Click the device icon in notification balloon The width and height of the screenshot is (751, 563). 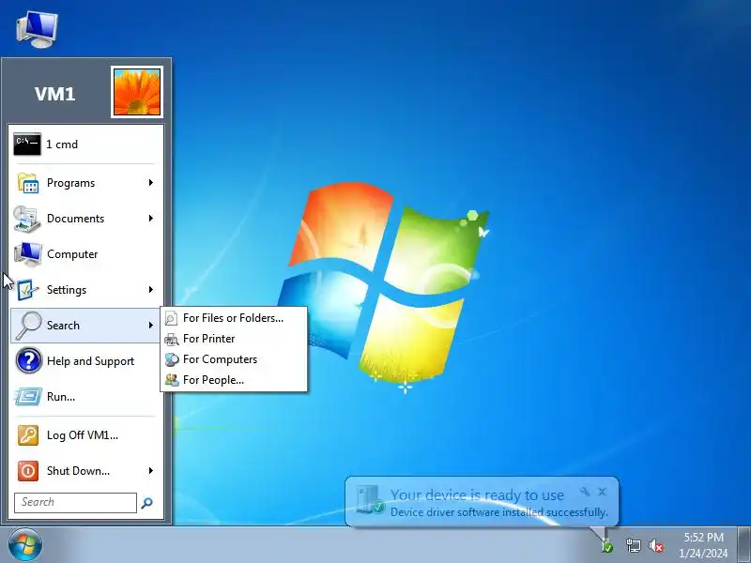click(370, 500)
